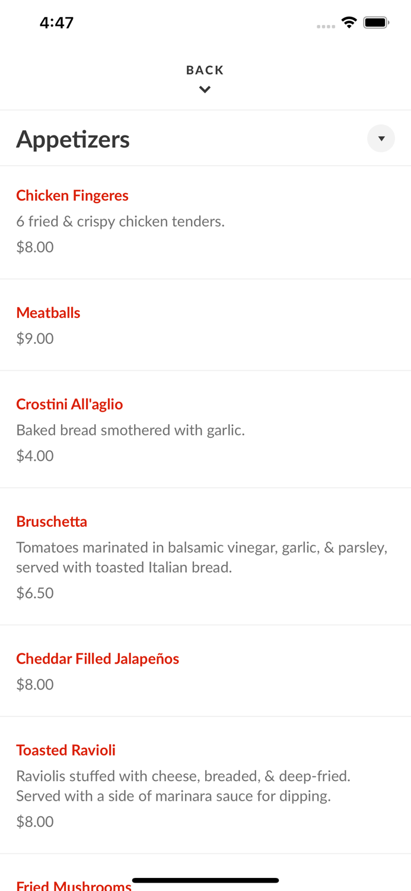Tap the Appetizers section heading
Screen dimensions: 411x891
tap(73, 138)
